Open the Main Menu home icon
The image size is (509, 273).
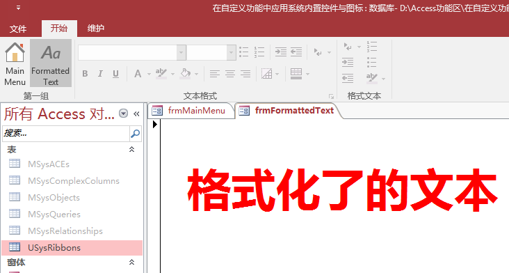tap(15, 63)
